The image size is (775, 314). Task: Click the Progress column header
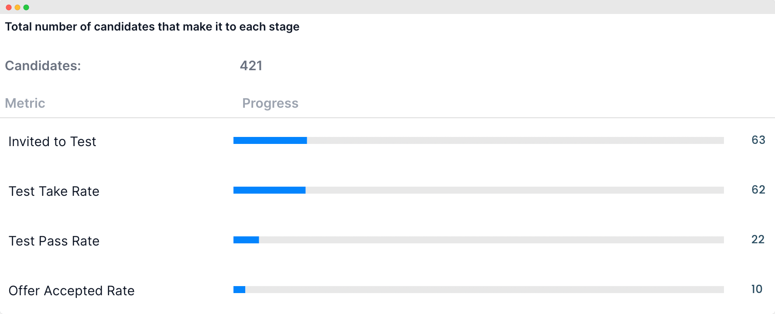pyautogui.click(x=270, y=103)
